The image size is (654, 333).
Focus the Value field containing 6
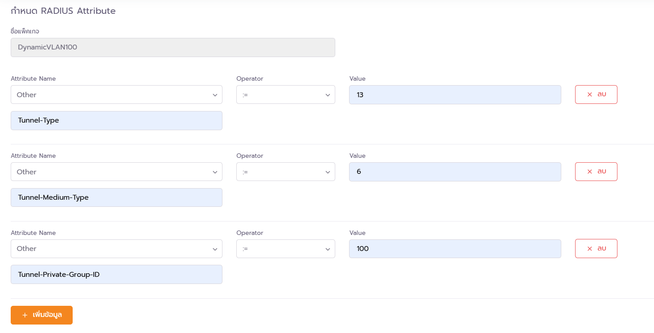[x=455, y=172]
